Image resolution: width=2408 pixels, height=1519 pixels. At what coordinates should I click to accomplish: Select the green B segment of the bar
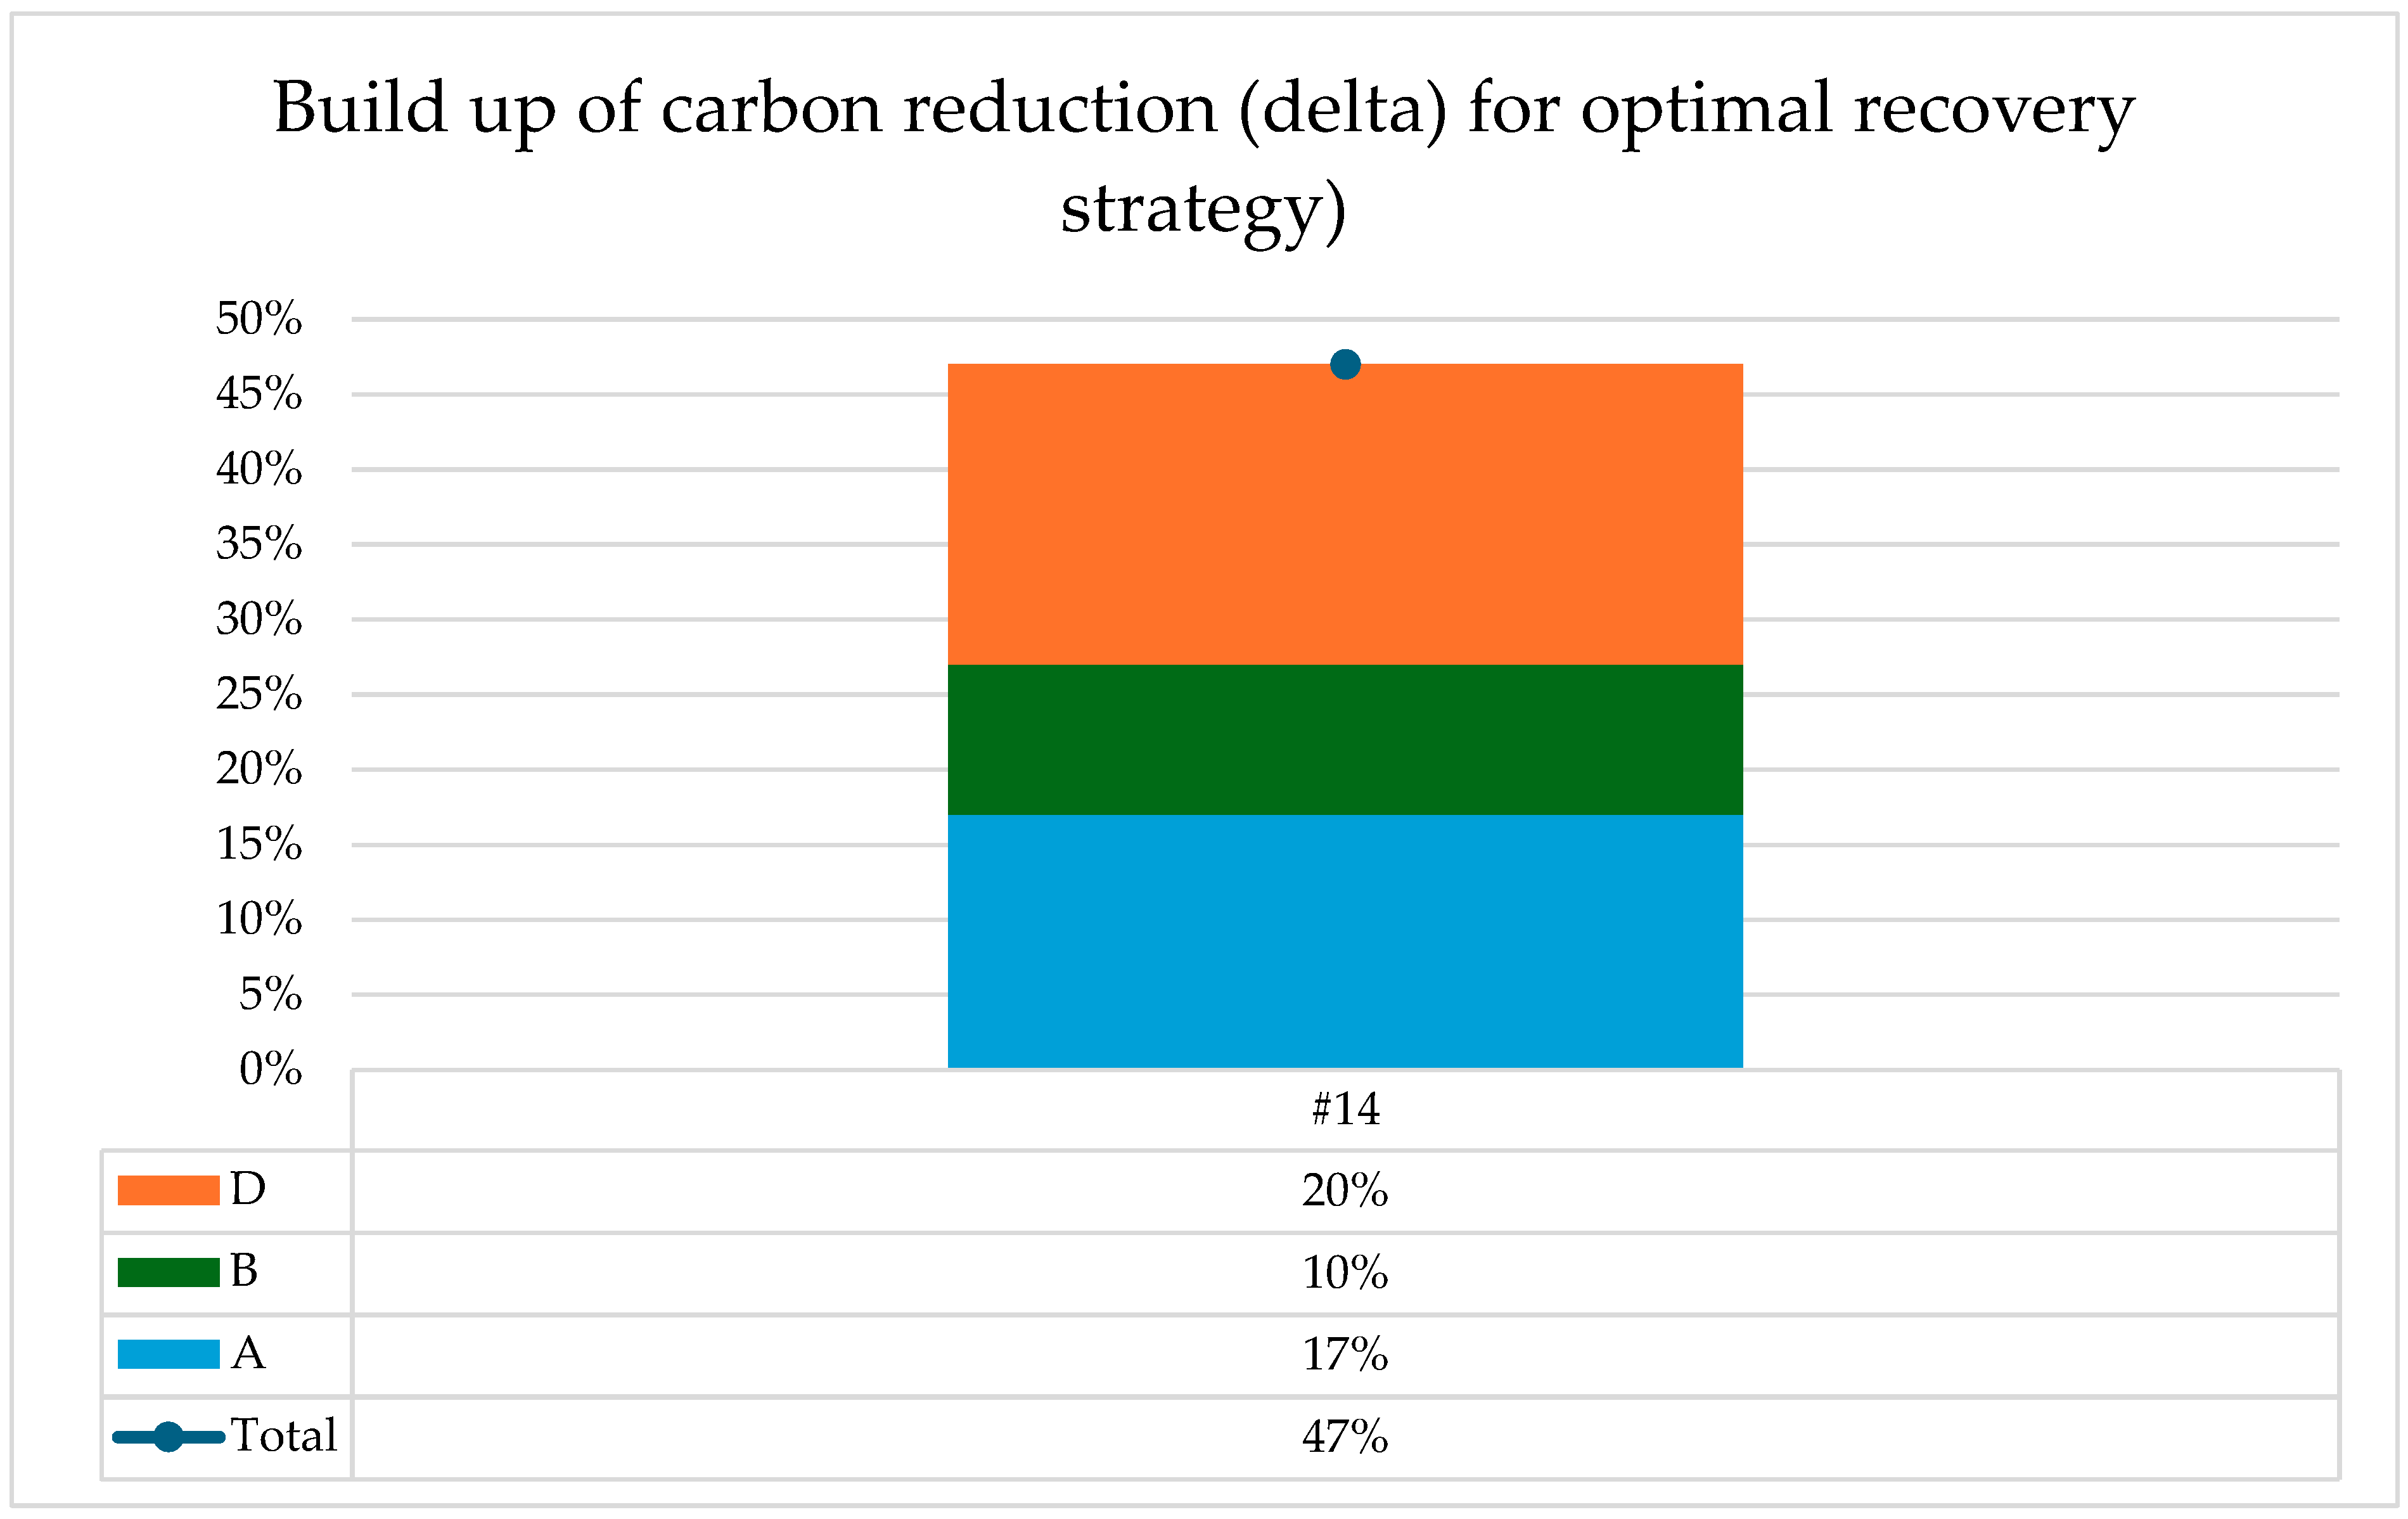pyautogui.click(x=1344, y=740)
